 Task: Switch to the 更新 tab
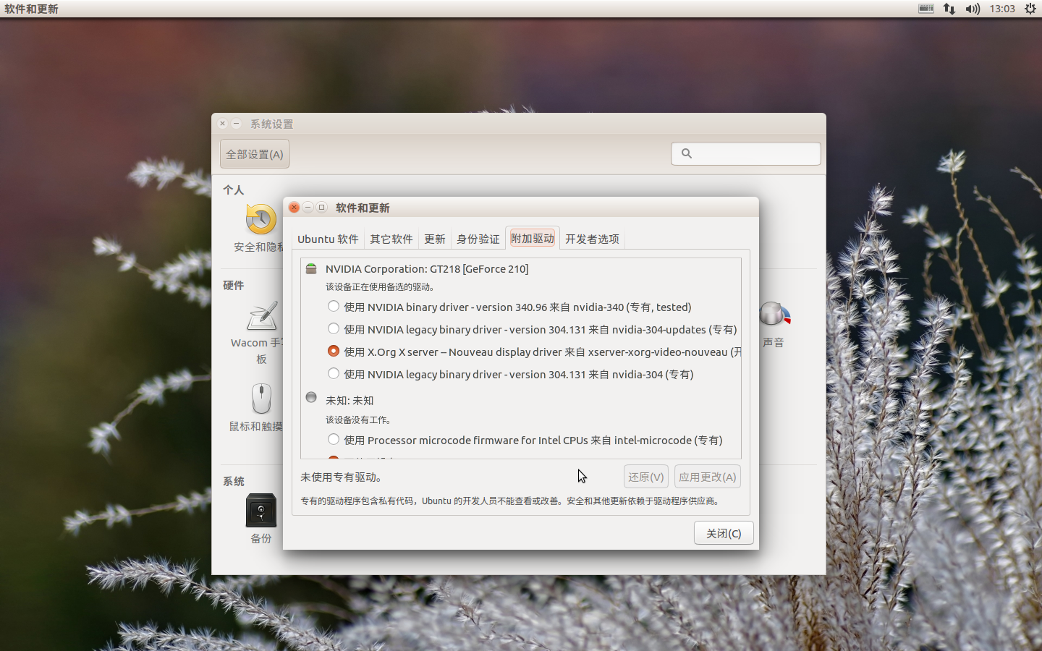[x=434, y=239]
